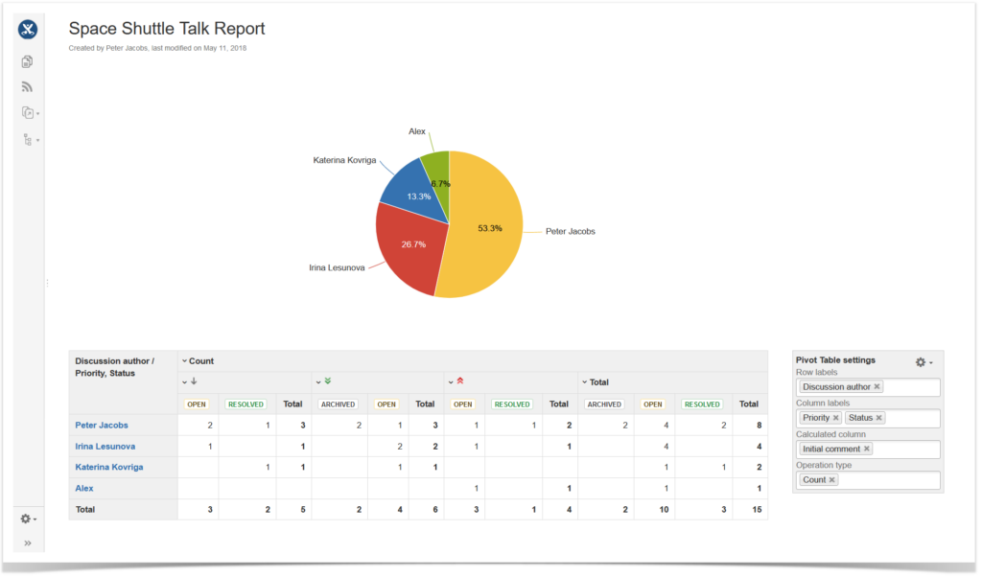
Task: Open the Pages icon in the left sidebar
Action: coord(27,60)
